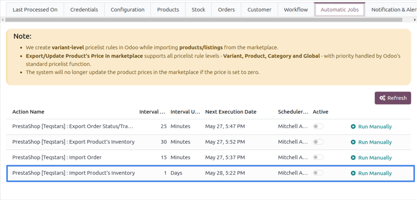Enable Active switch for Export Product's Inventory
The height and width of the screenshot is (200, 417).
tap(318, 142)
